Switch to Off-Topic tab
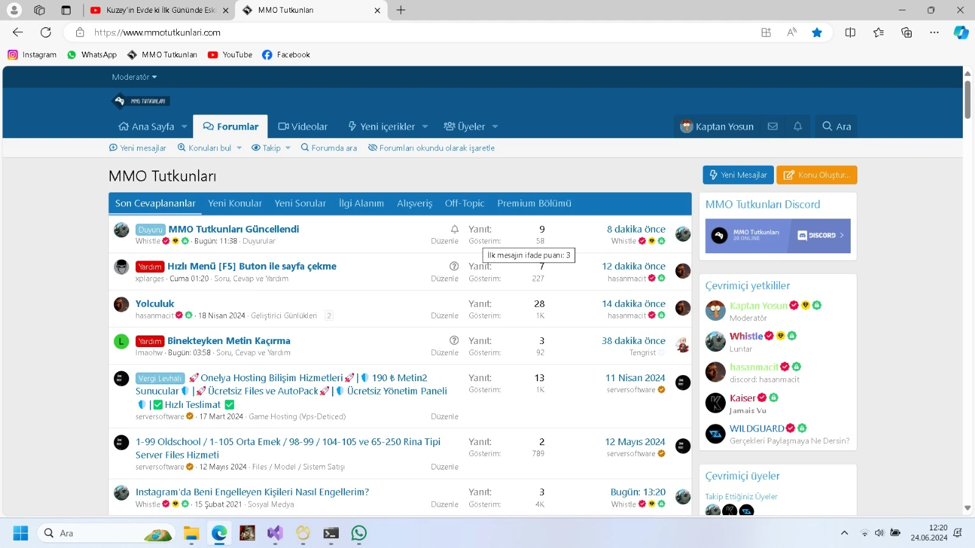The image size is (975, 548). [x=464, y=203]
